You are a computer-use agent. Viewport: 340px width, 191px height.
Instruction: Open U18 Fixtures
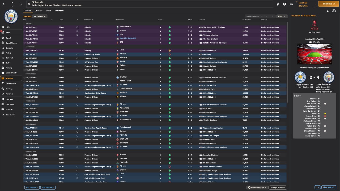tap(48, 188)
